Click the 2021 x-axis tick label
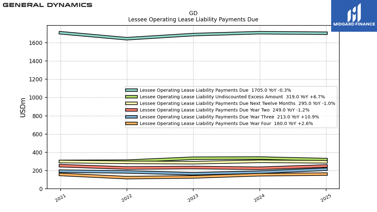Image resolution: width=377 pixels, height=212 pixels. (x=61, y=198)
